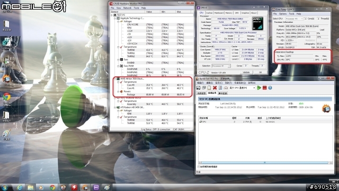339x191 pixels.
Task: Switch to the Memory tab in CPU-Z
Action: tap(229, 13)
